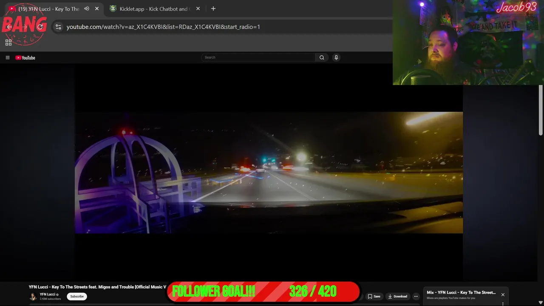The width and height of the screenshot is (544, 306).
Task: Open a new browser tab
Action: (x=213, y=8)
